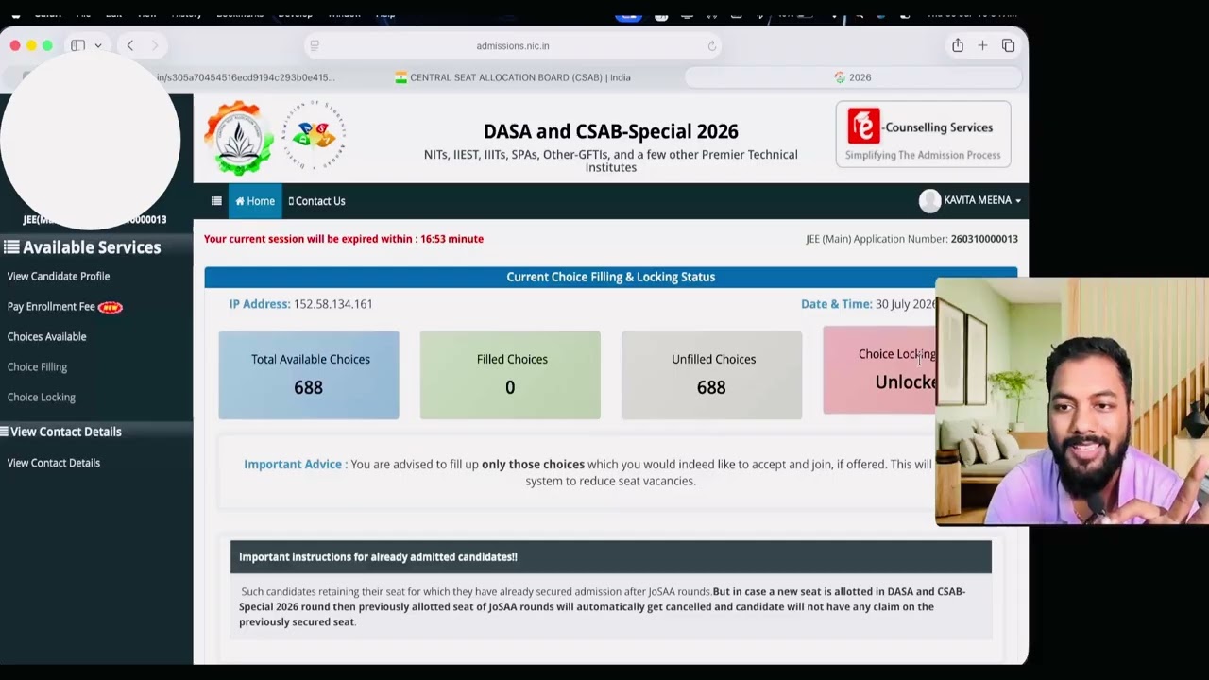The height and width of the screenshot is (680, 1209).
Task: Click the Date & Time label
Action: [x=836, y=304]
